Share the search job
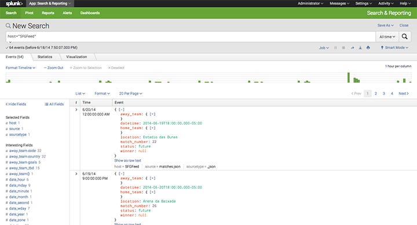Screen dimensions: 417x225 (352, 48)
